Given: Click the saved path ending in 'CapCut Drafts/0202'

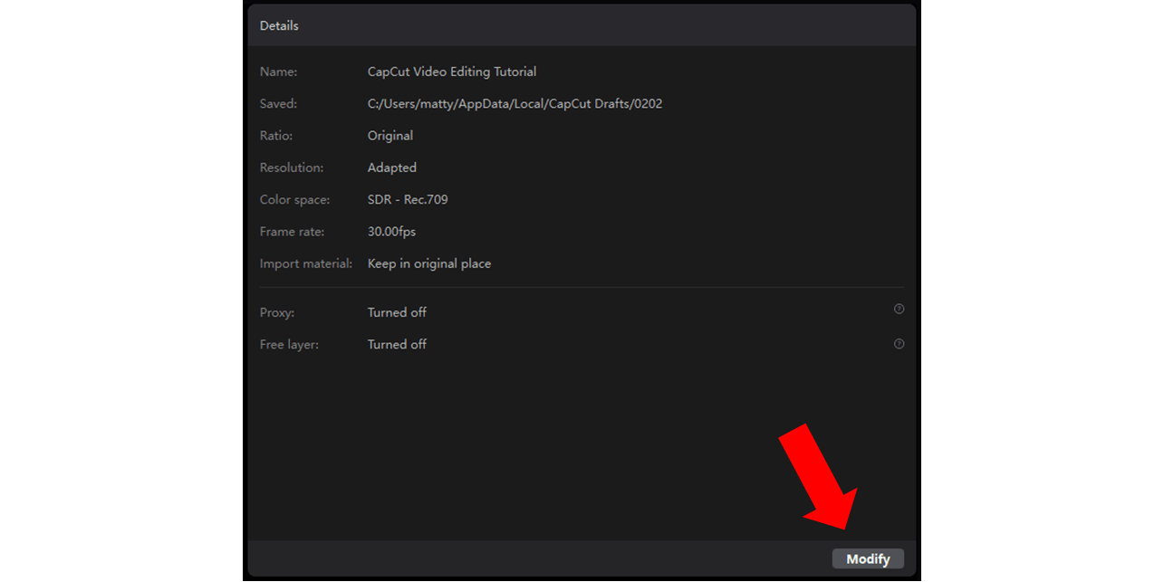Looking at the screenshot, I should click(515, 104).
